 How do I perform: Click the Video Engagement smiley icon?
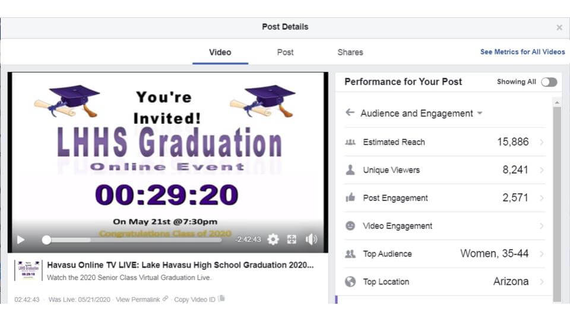click(350, 226)
